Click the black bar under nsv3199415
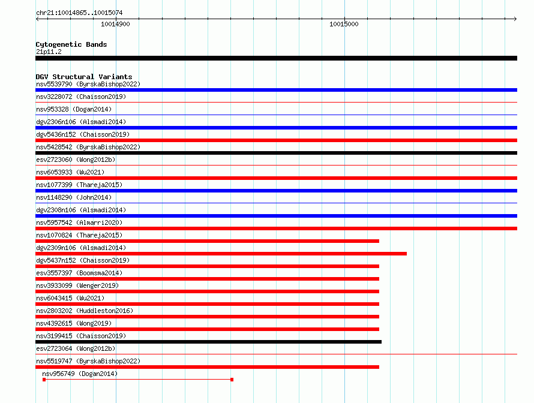The height and width of the screenshot is (403, 534). point(208,342)
